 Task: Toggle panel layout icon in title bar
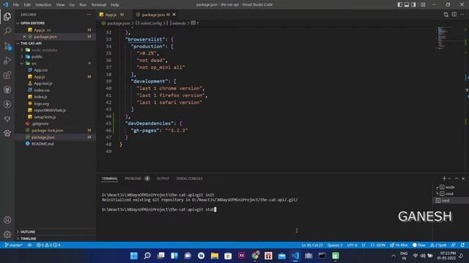(407, 4)
